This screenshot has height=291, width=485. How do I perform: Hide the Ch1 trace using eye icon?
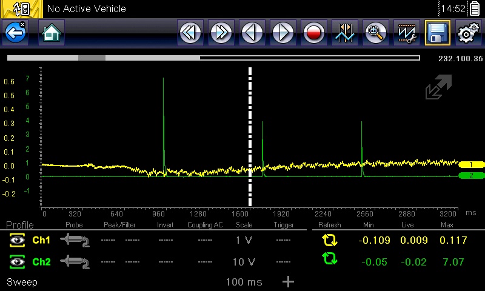click(x=16, y=241)
